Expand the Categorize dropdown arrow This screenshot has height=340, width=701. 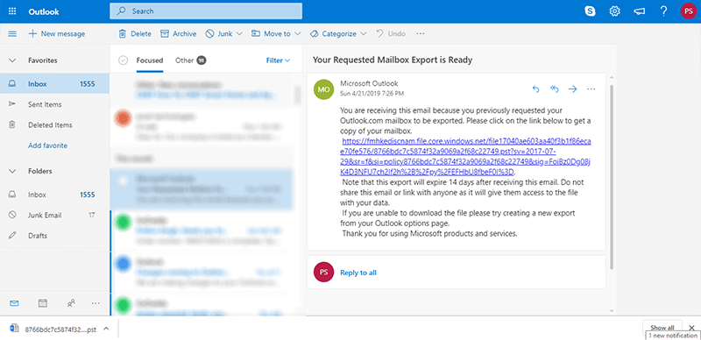tap(363, 34)
